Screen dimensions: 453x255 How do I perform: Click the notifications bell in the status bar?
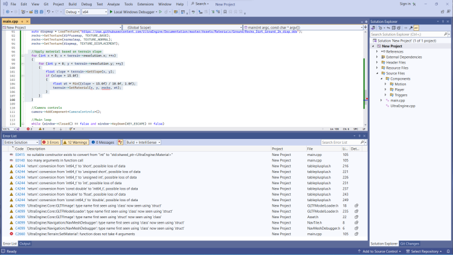pyautogui.click(x=448, y=251)
